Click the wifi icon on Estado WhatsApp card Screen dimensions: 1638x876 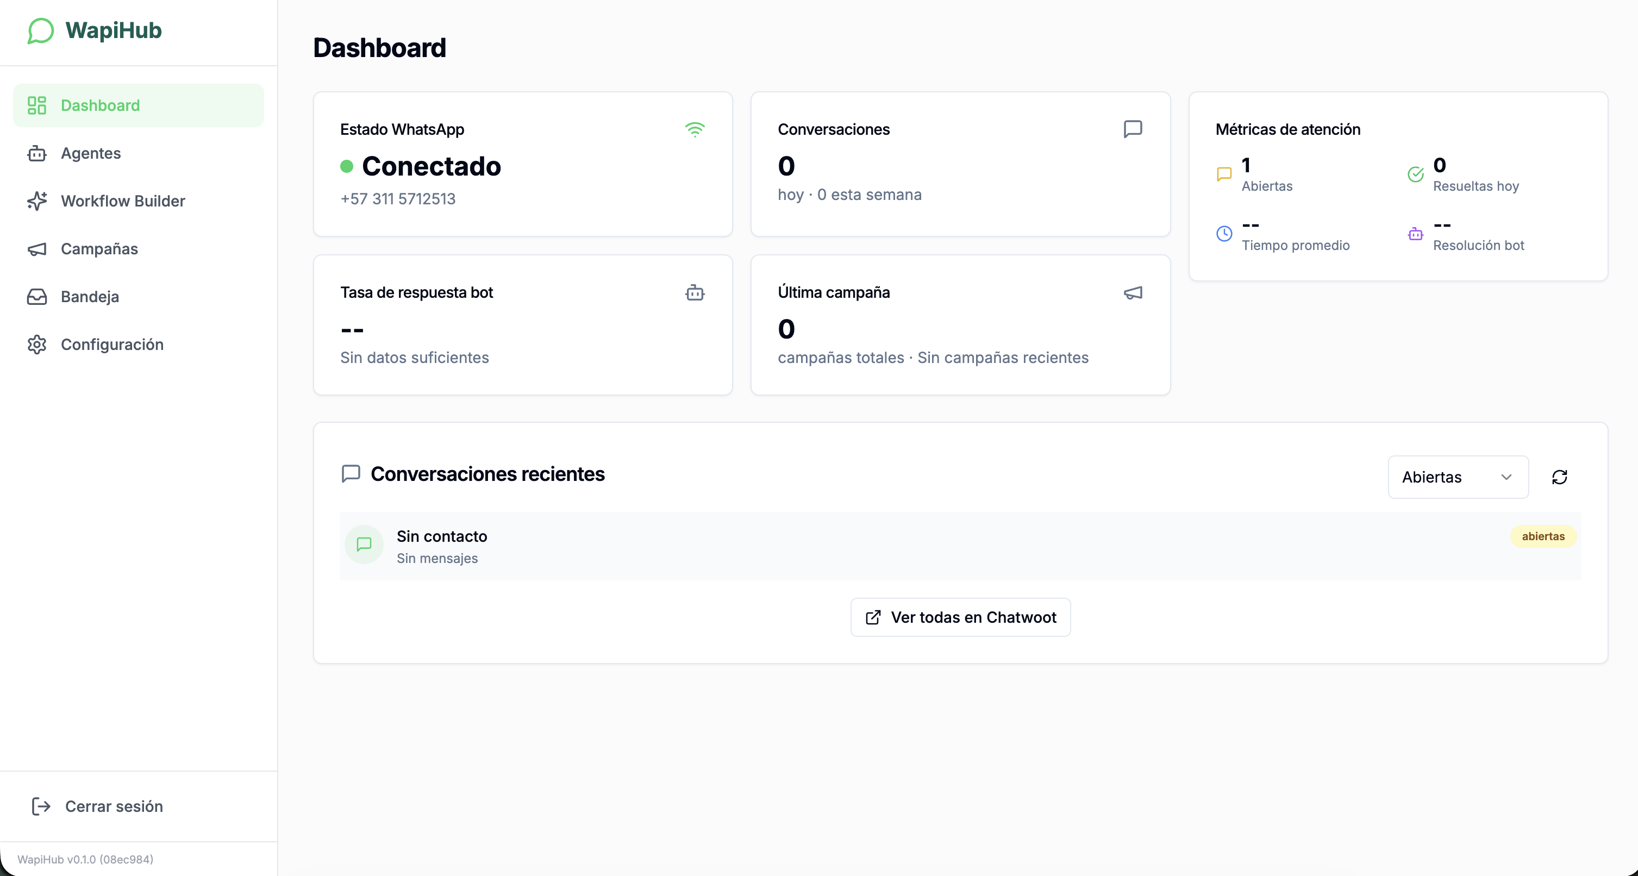coord(695,130)
